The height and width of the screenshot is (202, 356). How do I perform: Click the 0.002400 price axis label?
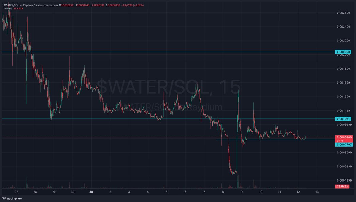point(344,27)
